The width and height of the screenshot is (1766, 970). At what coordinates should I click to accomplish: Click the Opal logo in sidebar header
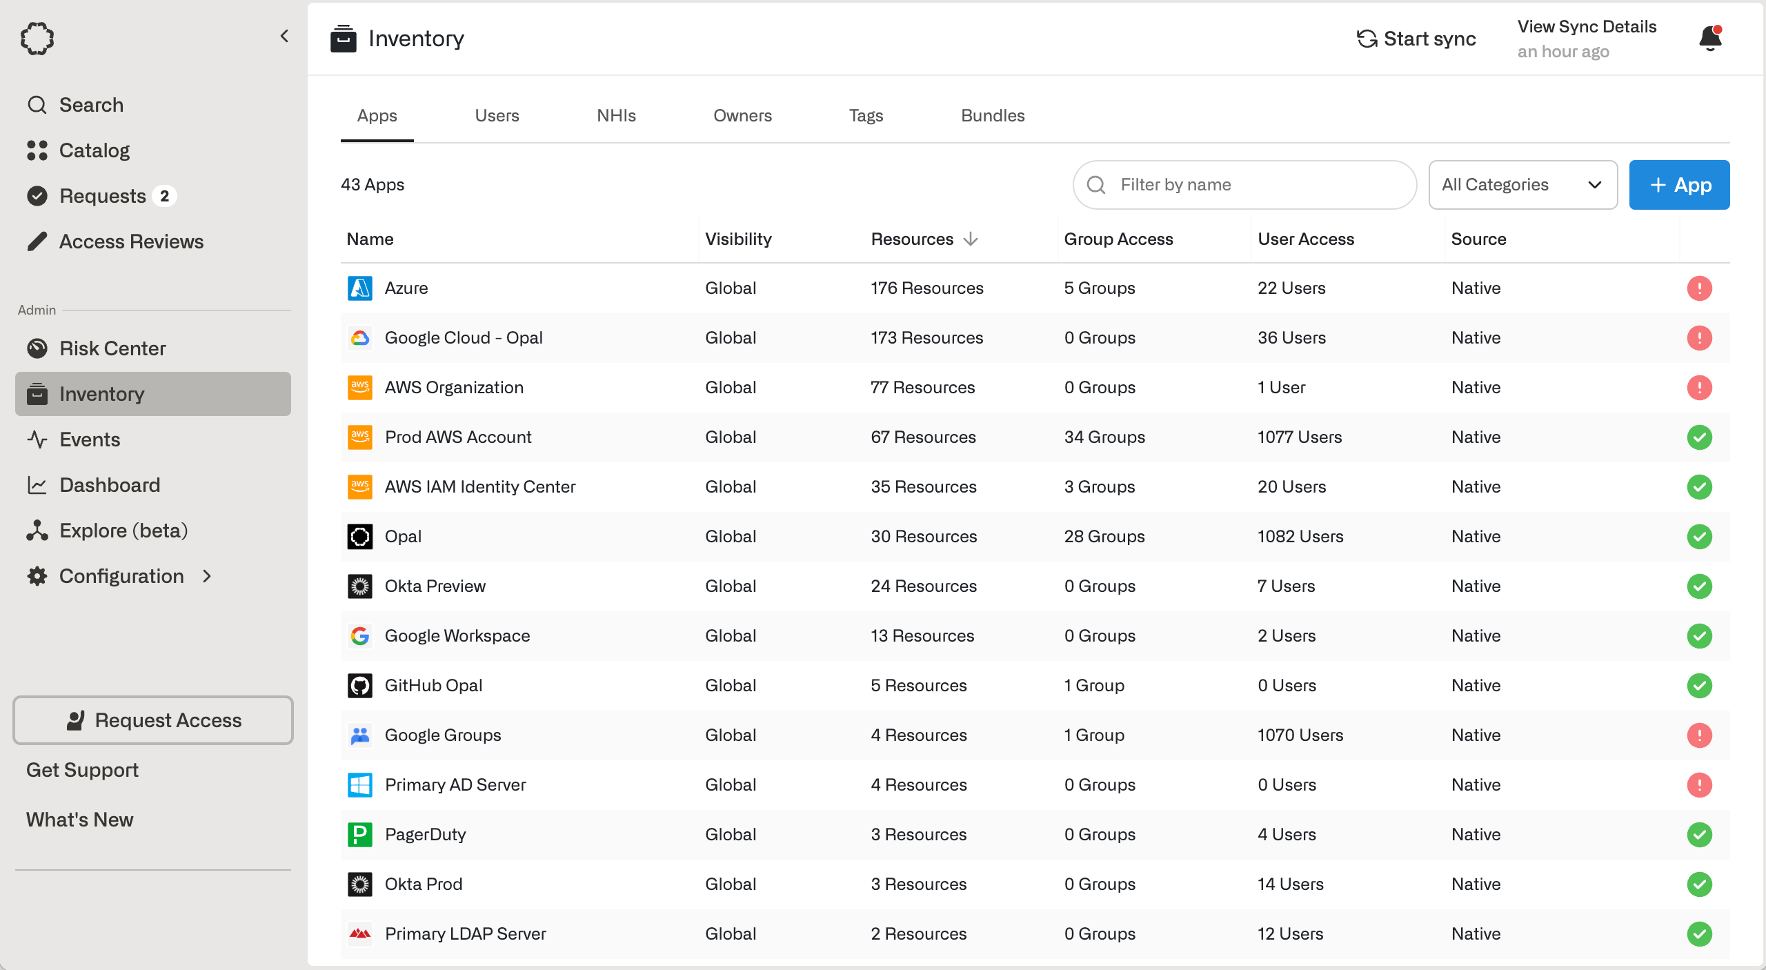click(37, 39)
